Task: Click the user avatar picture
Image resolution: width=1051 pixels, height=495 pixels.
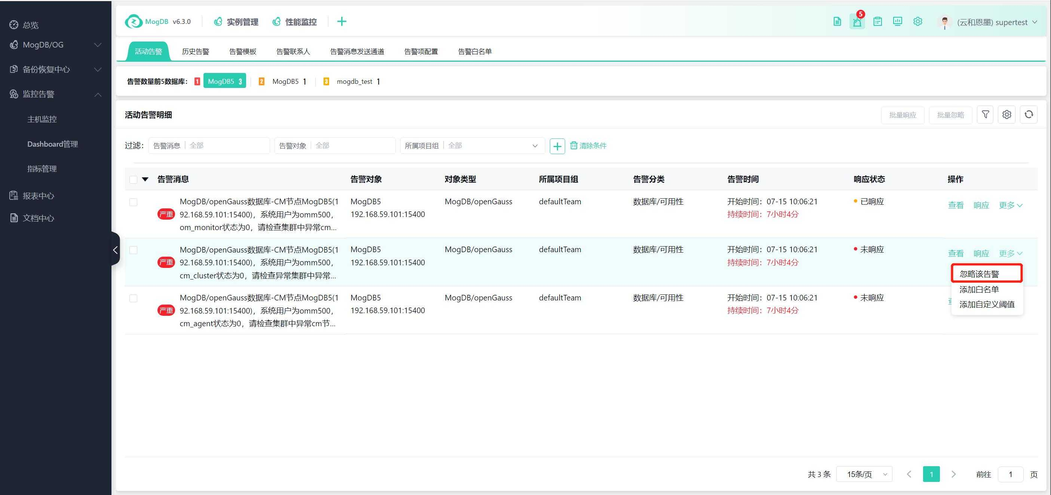Action: point(944,22)
